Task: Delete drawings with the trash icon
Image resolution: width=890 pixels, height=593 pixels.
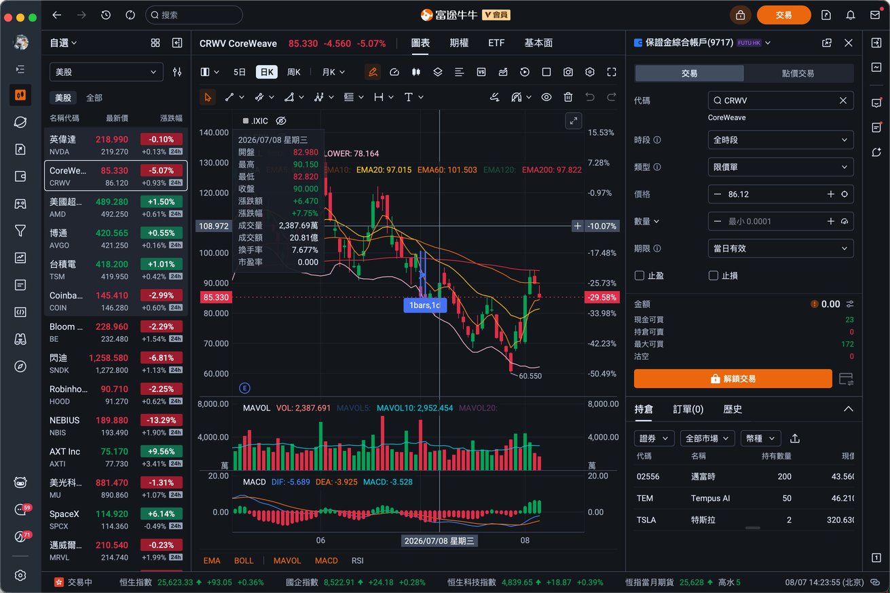Action: [x=568, y=97]
